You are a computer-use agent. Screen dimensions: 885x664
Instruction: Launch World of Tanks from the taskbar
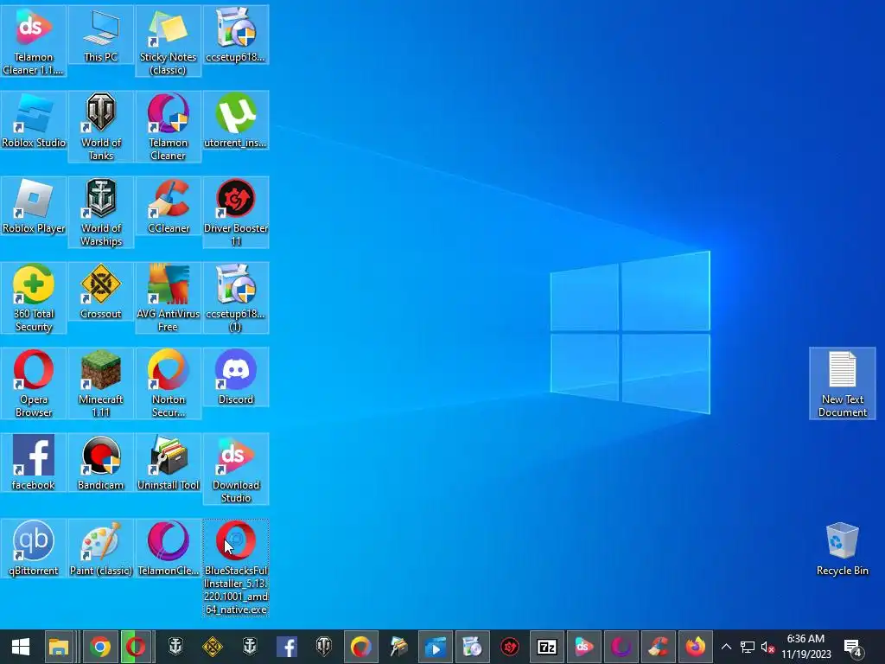(x=324, y=647)
